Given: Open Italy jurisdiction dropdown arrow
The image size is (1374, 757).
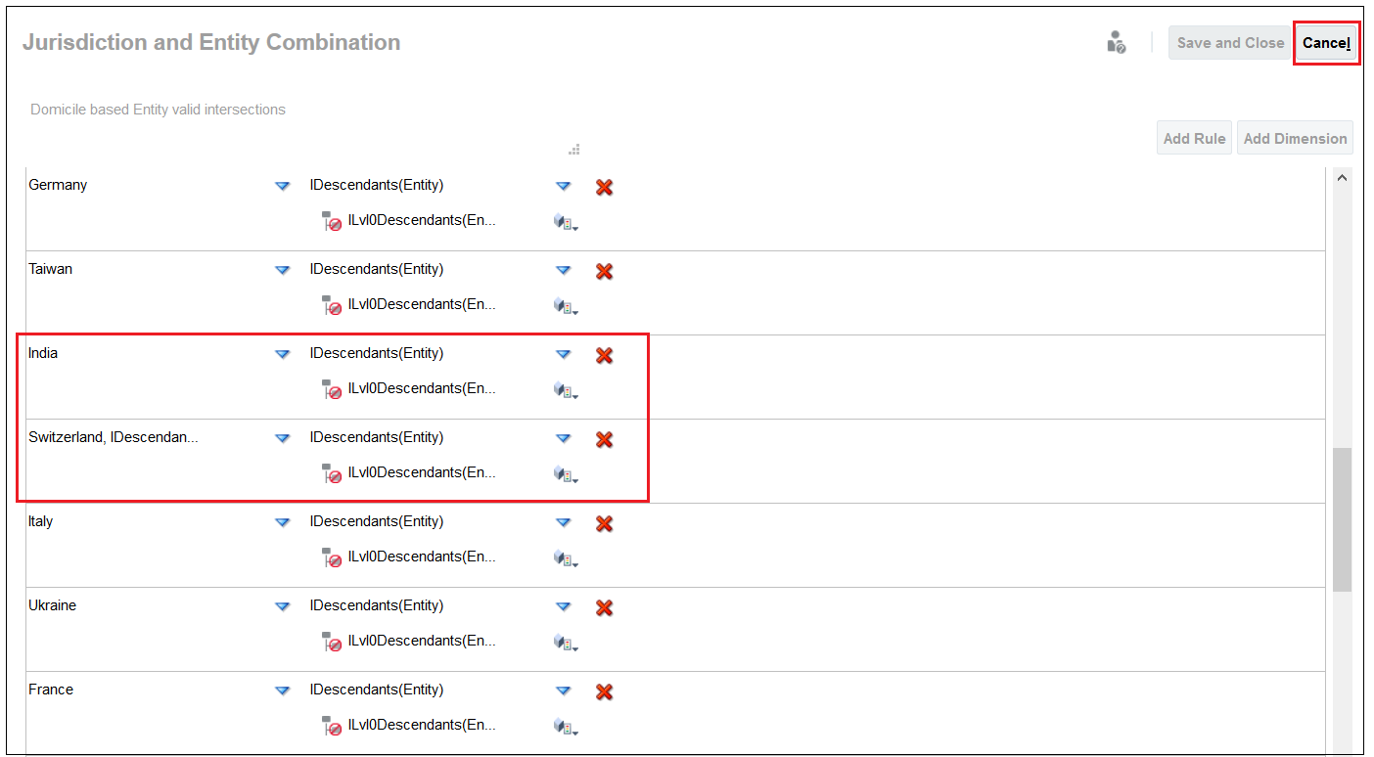Looking at the screenshot, I should (x=283, y=522).
